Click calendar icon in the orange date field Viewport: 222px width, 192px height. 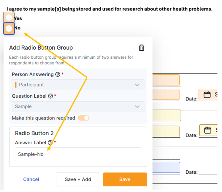click(207, 95)
